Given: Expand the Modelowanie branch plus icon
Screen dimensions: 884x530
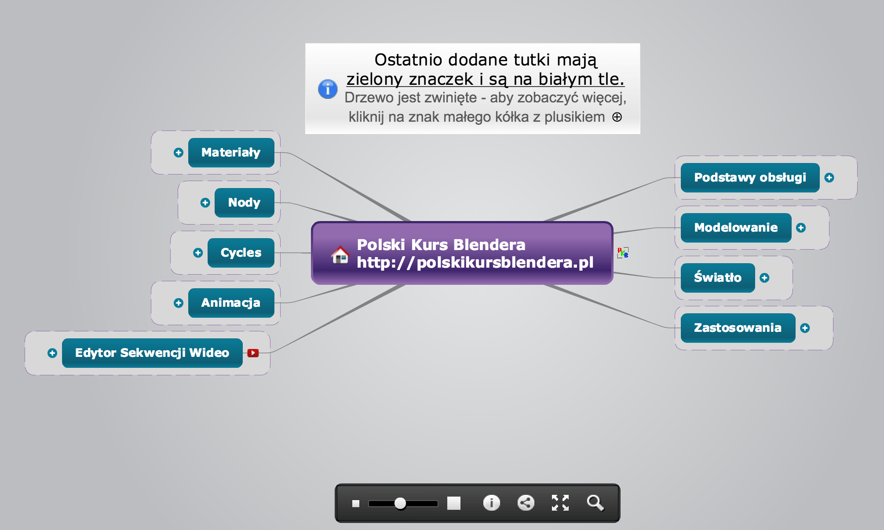Looking at the screenshot, I should tap(801, 228).
